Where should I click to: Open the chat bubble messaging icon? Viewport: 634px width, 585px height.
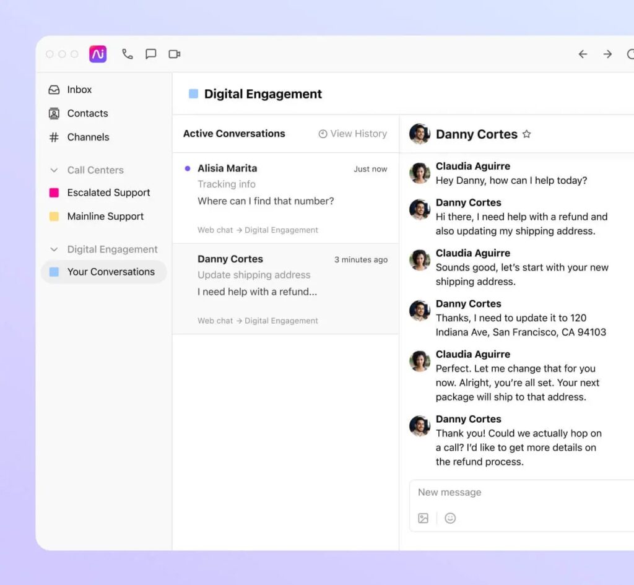(150, 54)
